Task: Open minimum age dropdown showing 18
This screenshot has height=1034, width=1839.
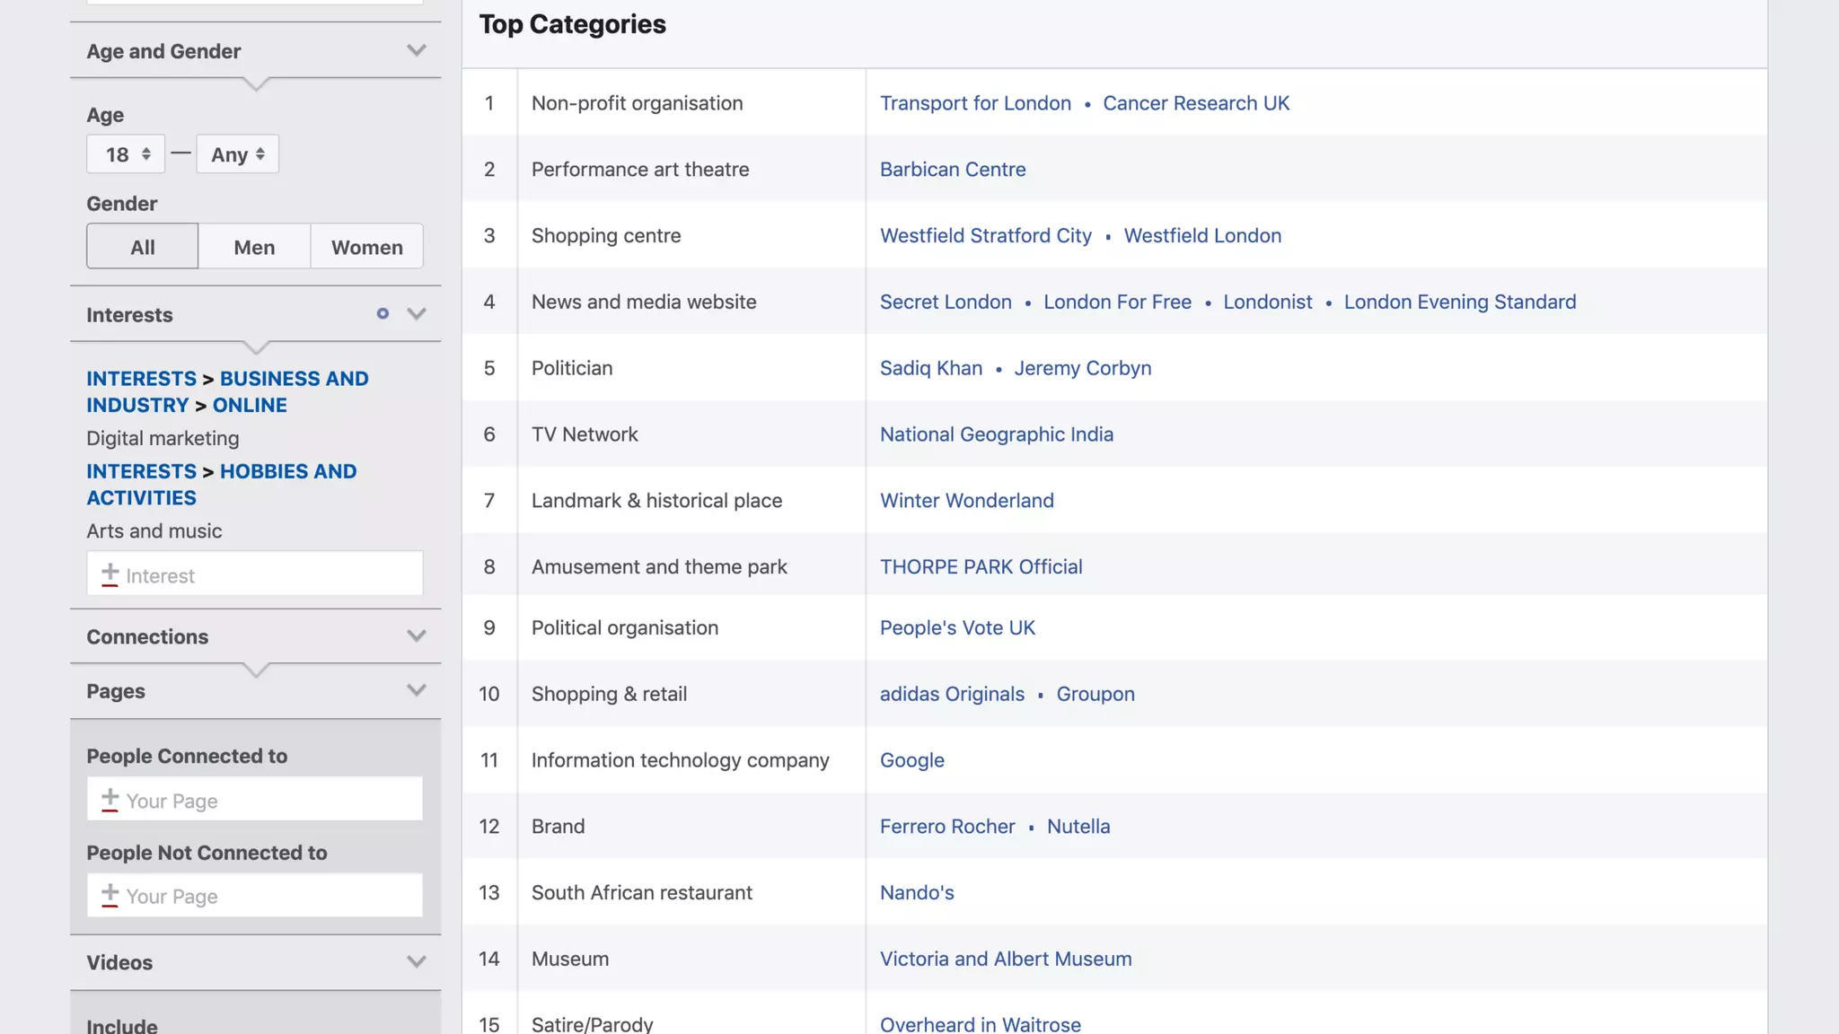Action: pos(126,154)
